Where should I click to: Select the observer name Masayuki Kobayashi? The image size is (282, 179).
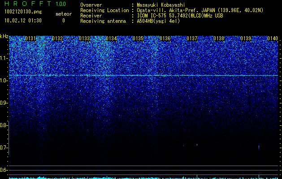tap(161, 5)
